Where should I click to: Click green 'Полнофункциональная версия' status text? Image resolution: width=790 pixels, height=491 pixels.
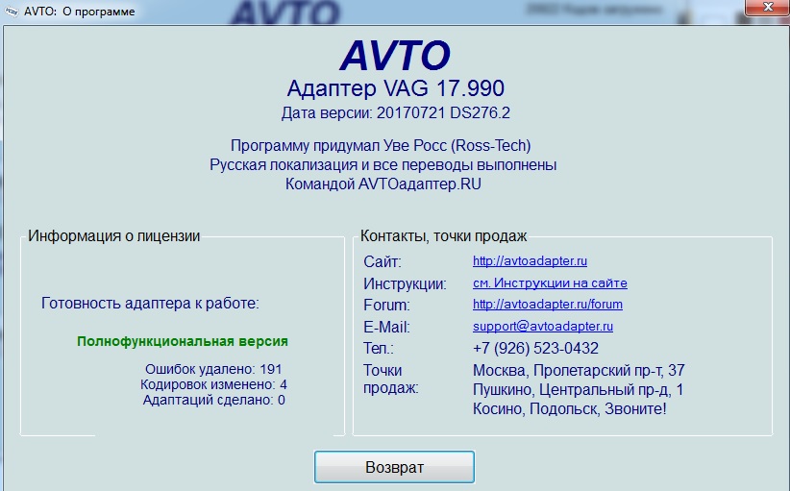tap(183, 341)
